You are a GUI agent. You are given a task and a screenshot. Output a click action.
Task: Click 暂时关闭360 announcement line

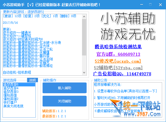point(122,98)
